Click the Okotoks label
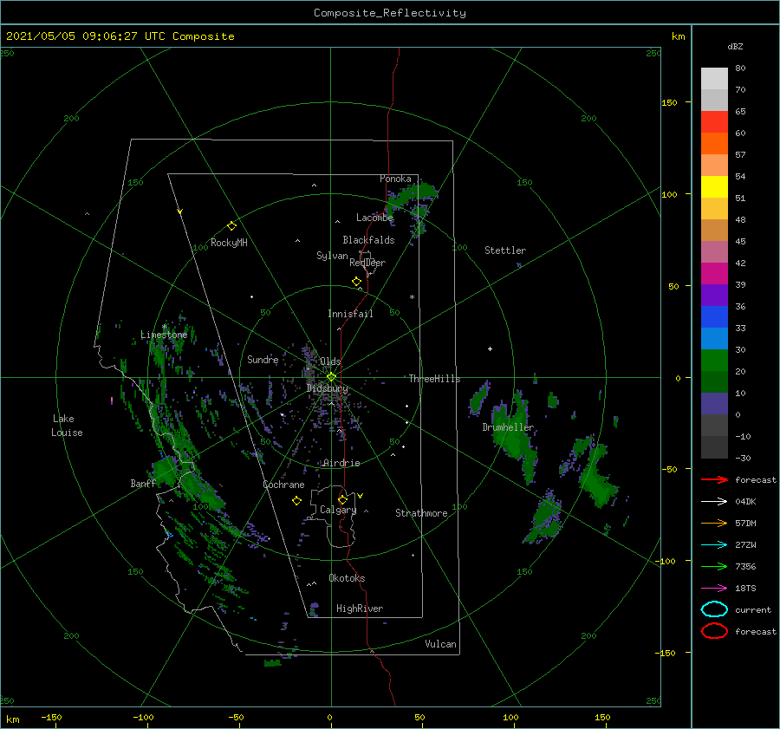Screen dimensions: 780x729 coord(347,578)
